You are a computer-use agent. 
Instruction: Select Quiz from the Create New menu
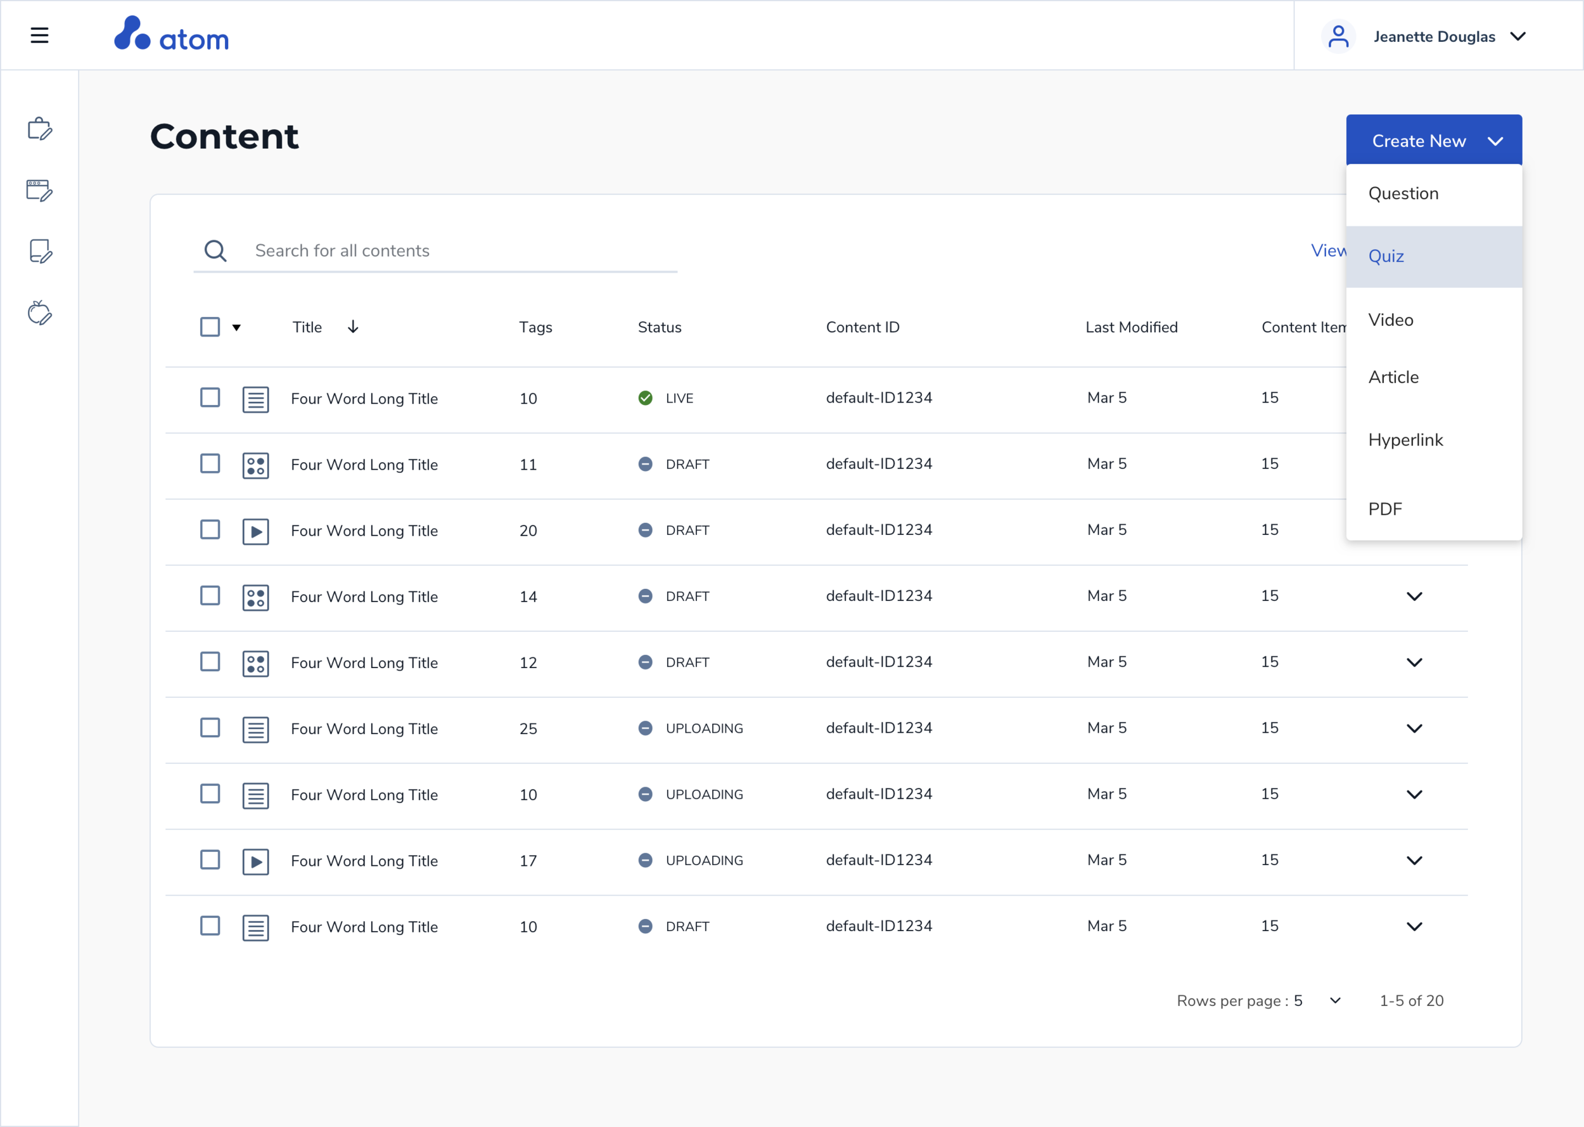tap(1433, 257)
